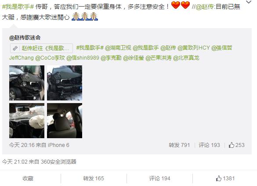
Task: Click 转发 165 to repost
Action: click(x=94, y=178)
